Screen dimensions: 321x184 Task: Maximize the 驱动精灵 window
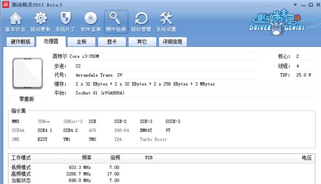tap(311, 5)
